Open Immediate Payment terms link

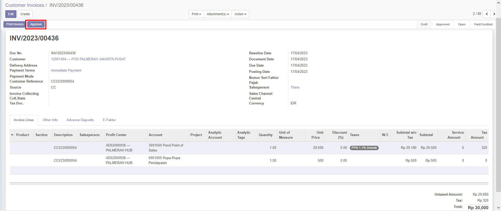tap(66, 71)
